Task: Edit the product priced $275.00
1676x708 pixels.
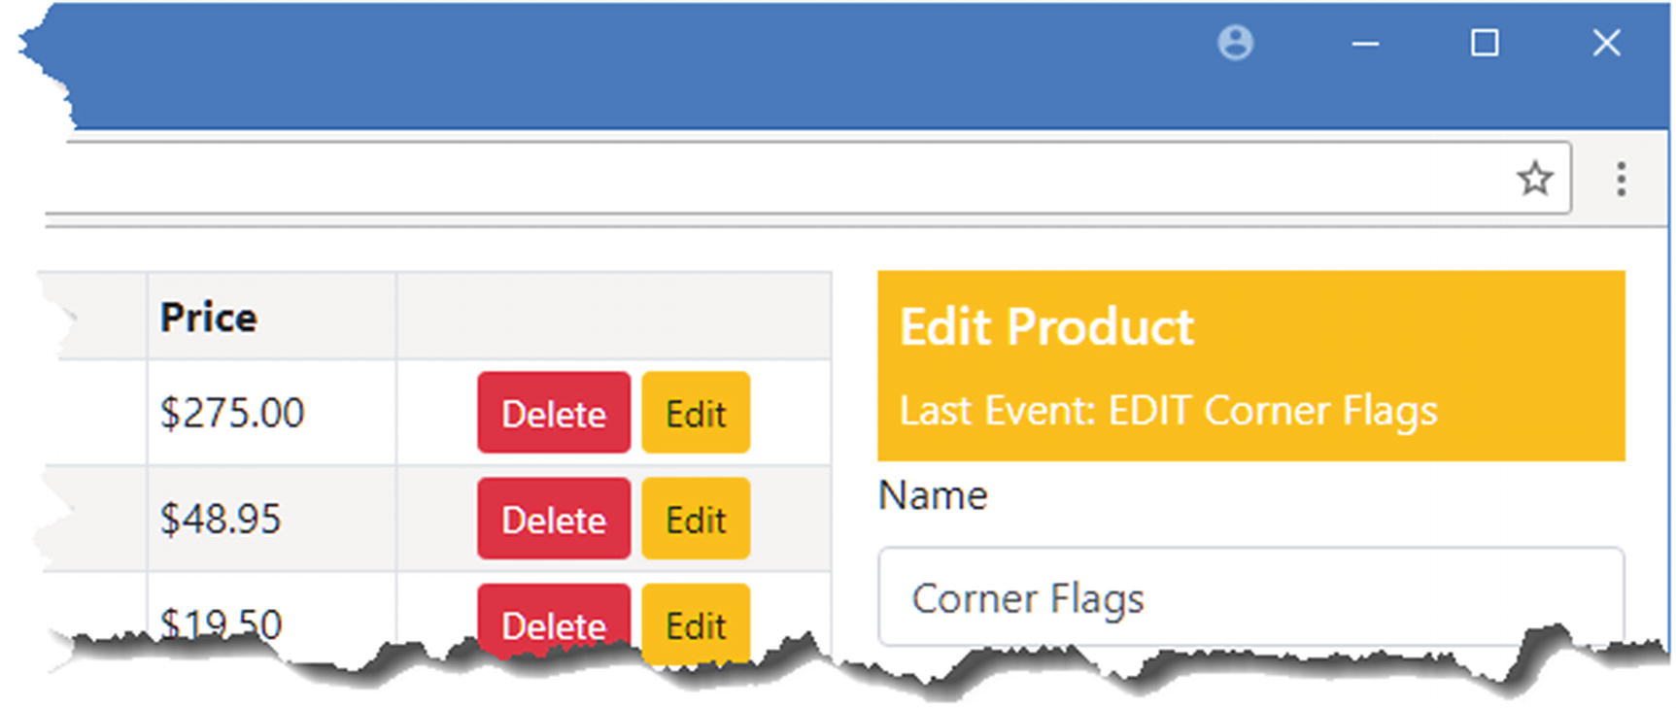Action: click(x=696, y=414)
